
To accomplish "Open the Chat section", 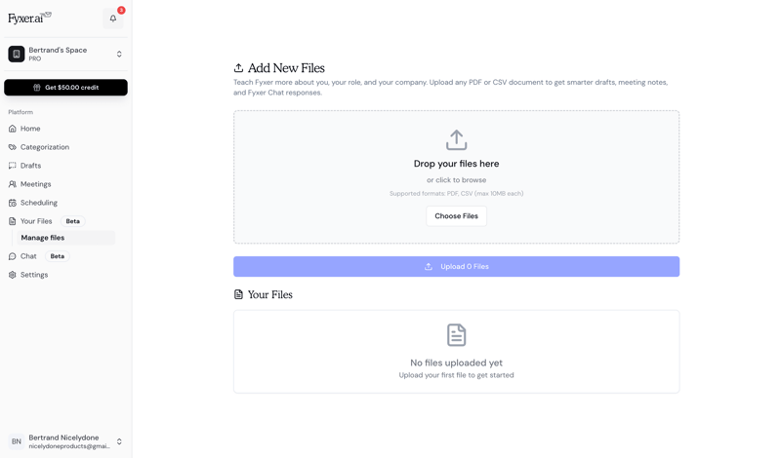I will (28, 256).
